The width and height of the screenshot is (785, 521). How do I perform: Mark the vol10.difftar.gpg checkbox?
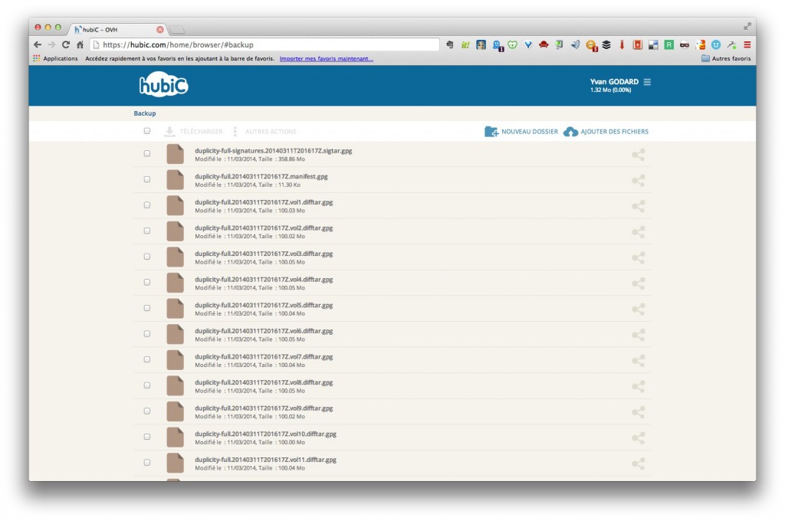[x=146, y=437]
